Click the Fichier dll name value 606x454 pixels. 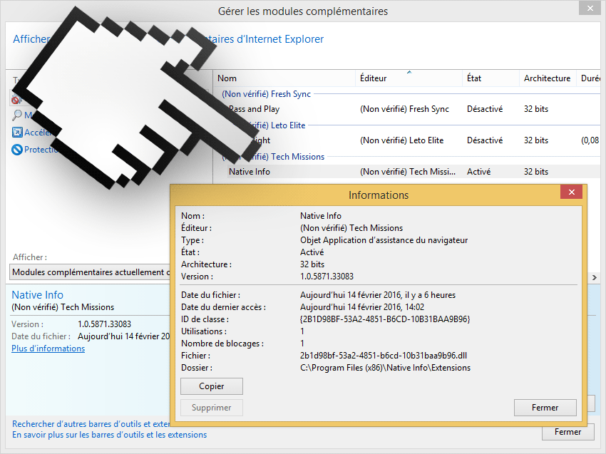(384, 356)
